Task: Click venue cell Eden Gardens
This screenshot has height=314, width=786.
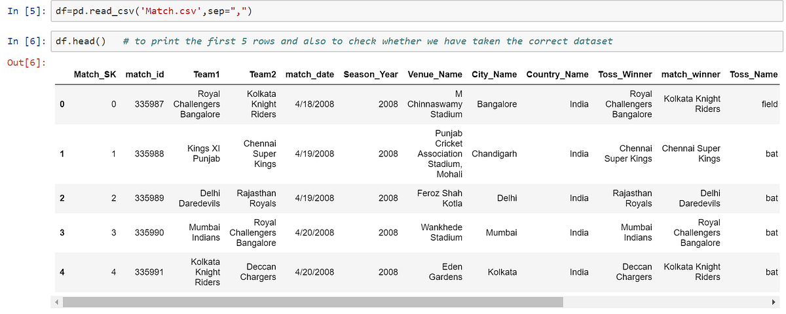Action: click(x=445, y=272)
